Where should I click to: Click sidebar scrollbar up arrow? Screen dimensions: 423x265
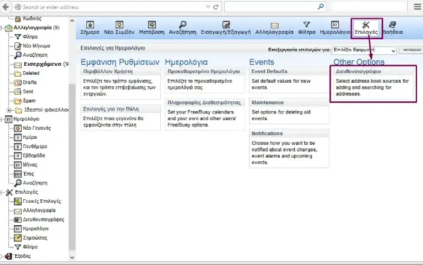(x=72, y=21)
